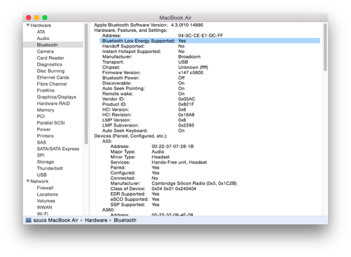The width and height of the screenshot is (351, 257).
Task: Open the Card Reader entry
Action: click(50, 58)
